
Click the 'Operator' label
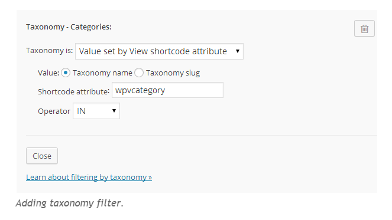pos(54,111)
